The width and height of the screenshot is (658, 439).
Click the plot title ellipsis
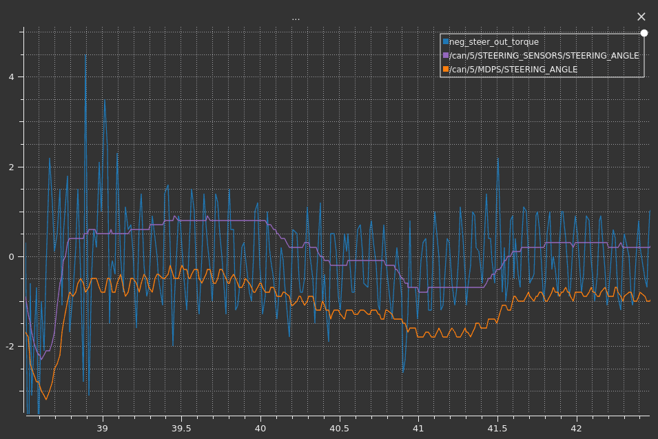296,19
